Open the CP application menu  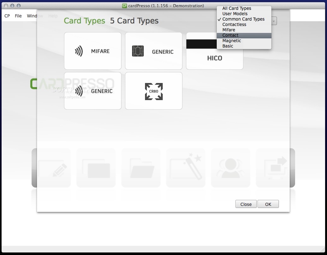coord(7,16)
